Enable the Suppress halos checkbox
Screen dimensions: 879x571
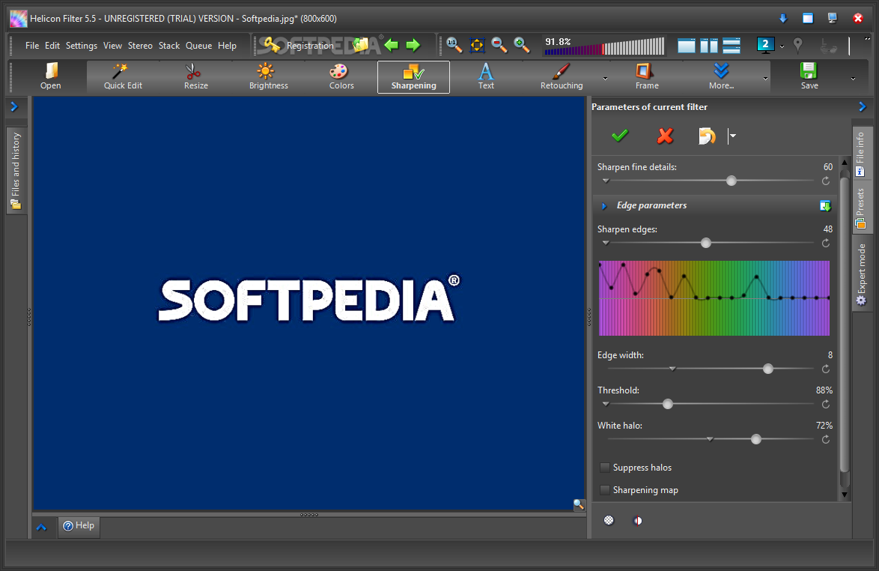(606, 468)
